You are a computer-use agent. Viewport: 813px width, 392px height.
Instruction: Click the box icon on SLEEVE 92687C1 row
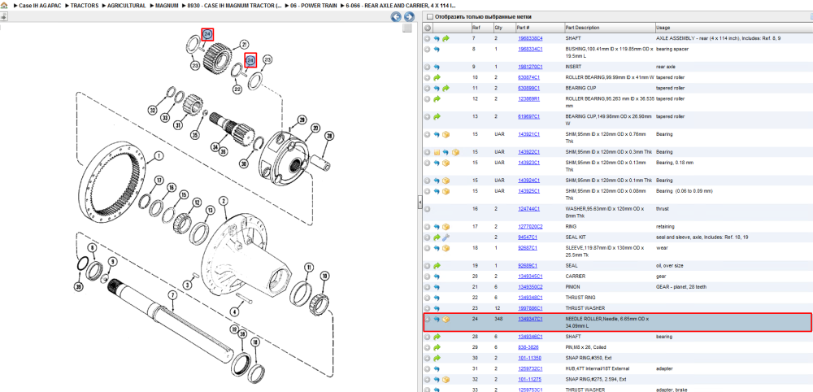coord(446,248)
